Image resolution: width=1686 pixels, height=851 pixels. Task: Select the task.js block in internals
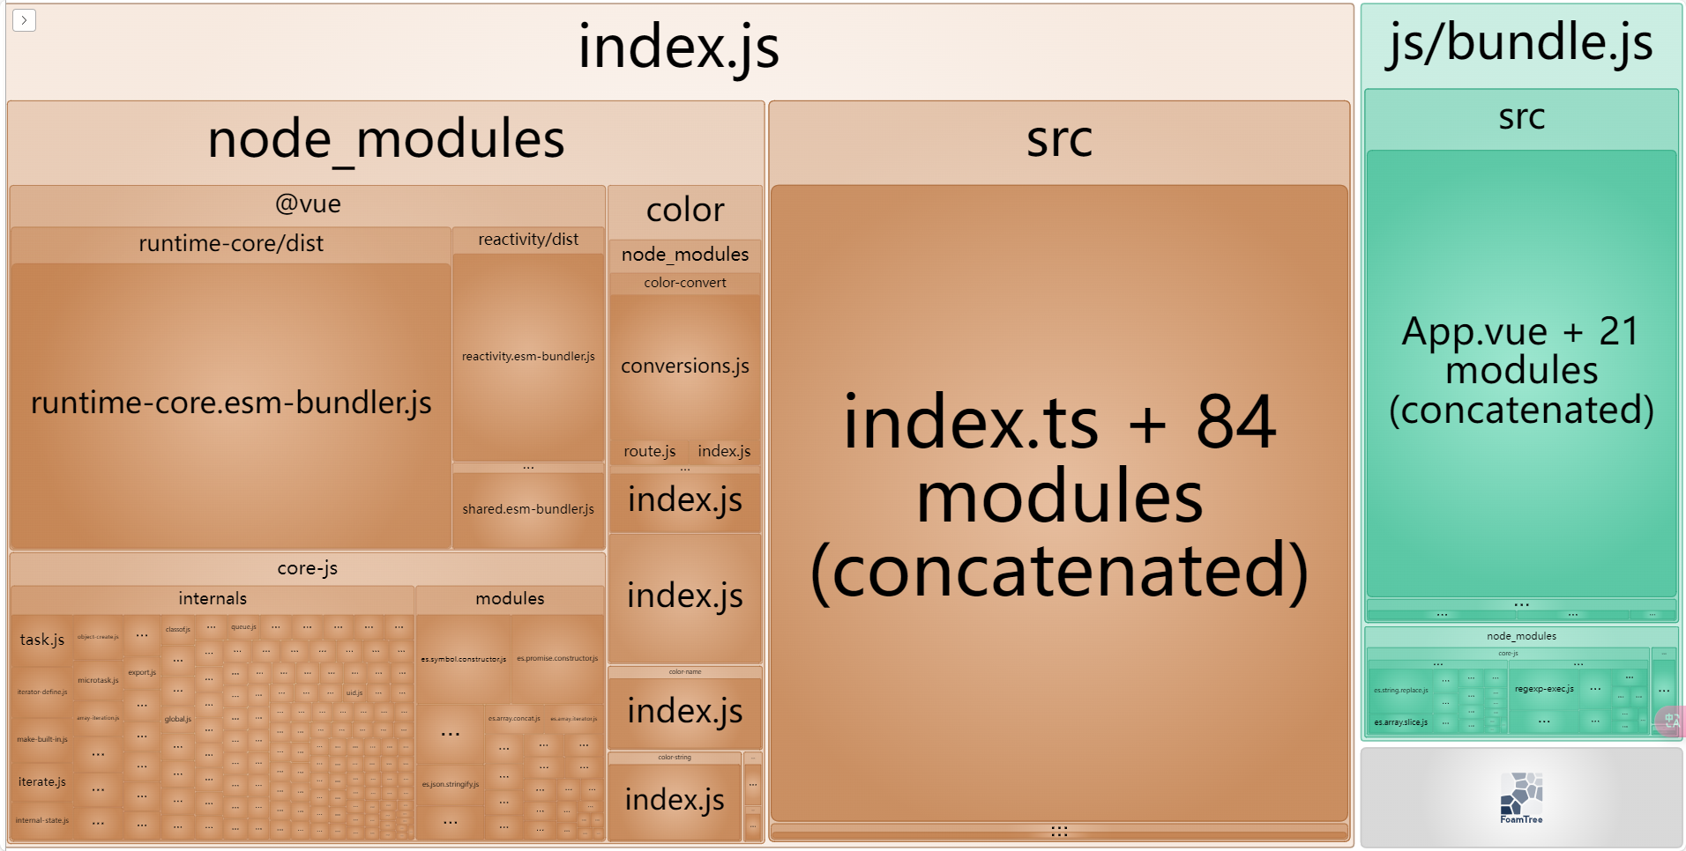pyautogui.click(x=42, y=640)
